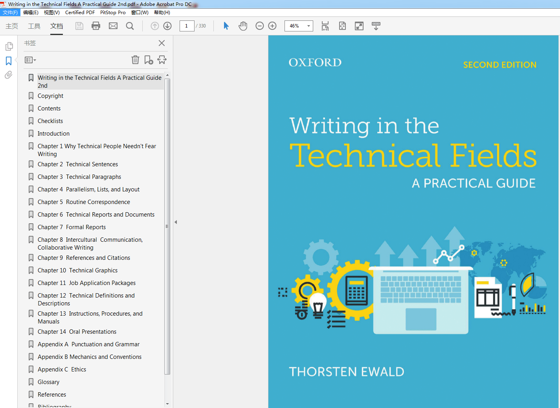Add a new bookmark

149,60
